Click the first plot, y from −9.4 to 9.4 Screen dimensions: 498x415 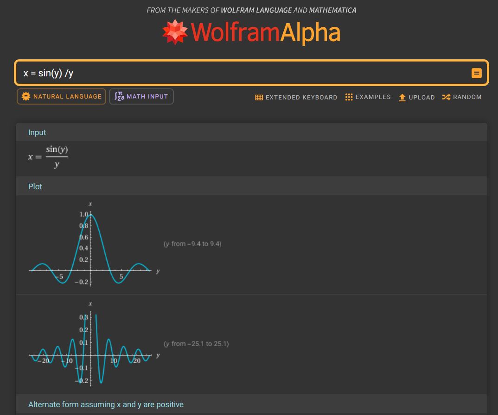pyautogui.click(x=94, y=244)
